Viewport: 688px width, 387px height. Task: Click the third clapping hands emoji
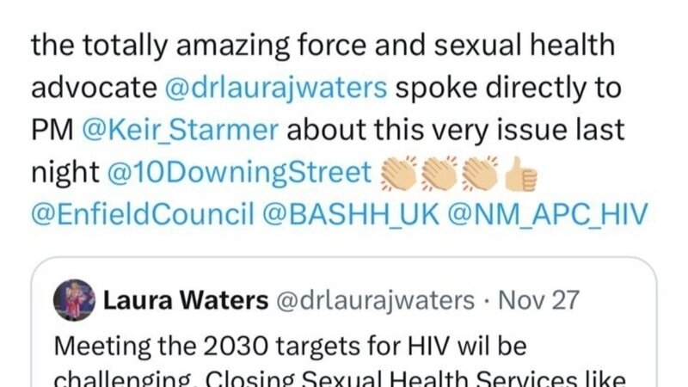[480, 173]
